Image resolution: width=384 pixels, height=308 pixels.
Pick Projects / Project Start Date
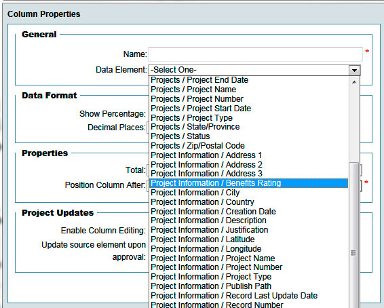[x=248, y=109]
